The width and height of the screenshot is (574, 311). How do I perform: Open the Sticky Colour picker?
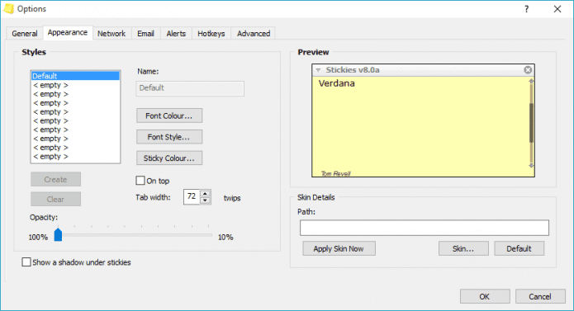pos(169,158)
